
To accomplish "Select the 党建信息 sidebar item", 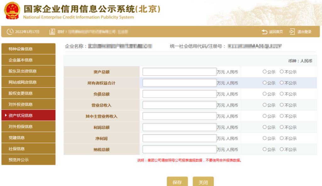I will (28, 137).
